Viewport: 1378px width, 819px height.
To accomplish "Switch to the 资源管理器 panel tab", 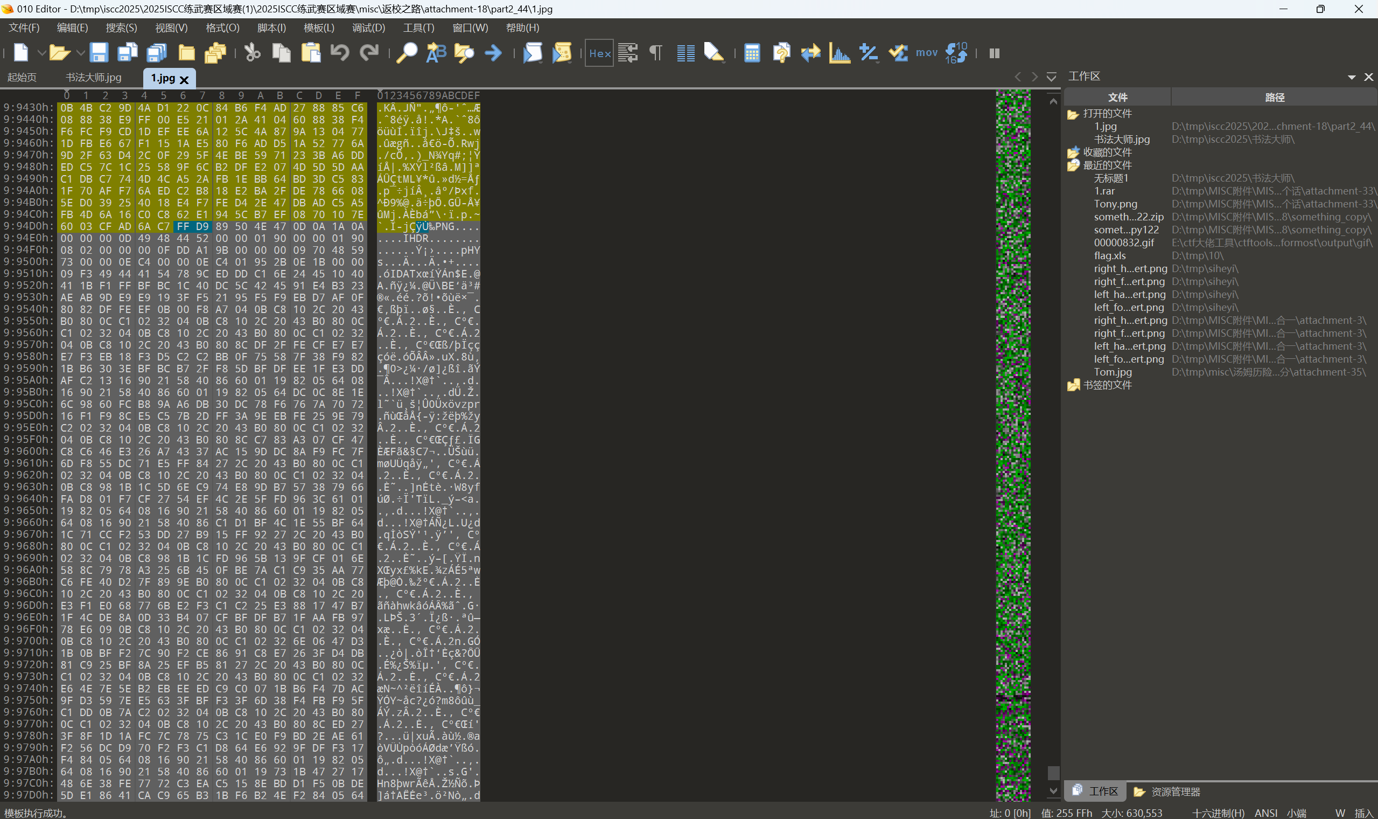I will tap(1167, 792).
